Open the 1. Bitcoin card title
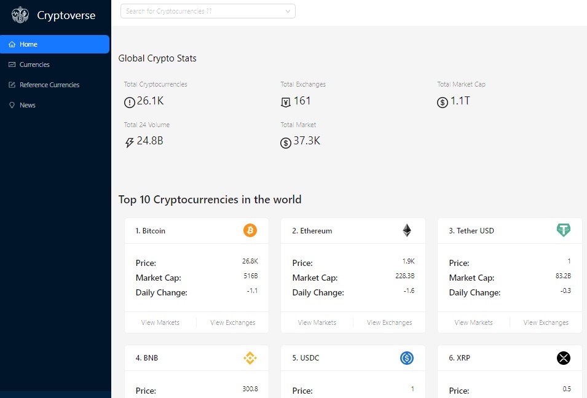The image size is (587, 398). [151, 231]
